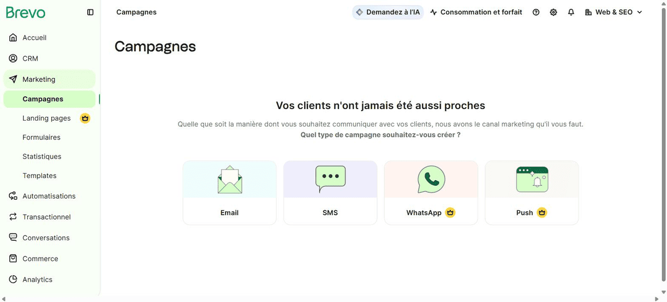Click the Accueil home icon
The image size is (667, 302).
[13, 38]
